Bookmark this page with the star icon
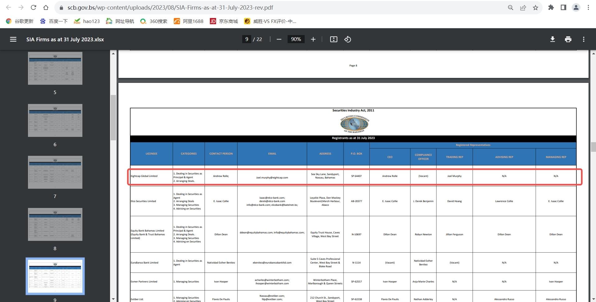This screenshot has height=302, width=596. point(535,7)
